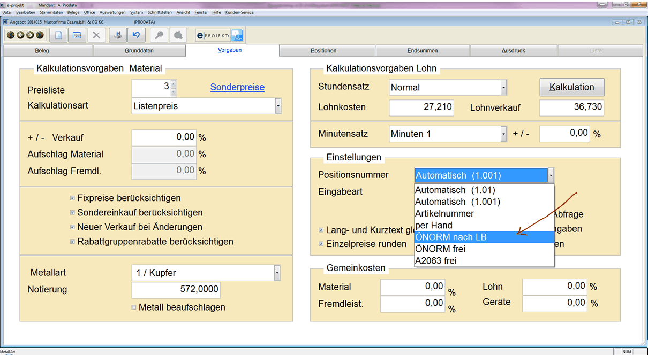Open the Kalkulationsart dropdown
648x355 pixels.
[x=278, y=106]
